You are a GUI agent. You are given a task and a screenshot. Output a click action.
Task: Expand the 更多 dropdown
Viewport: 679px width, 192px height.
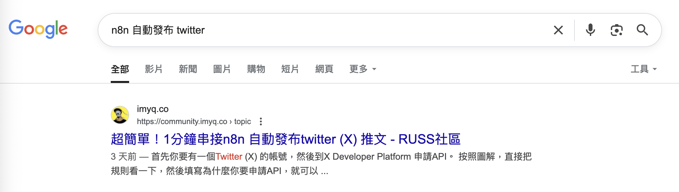[x=363, y=69]
